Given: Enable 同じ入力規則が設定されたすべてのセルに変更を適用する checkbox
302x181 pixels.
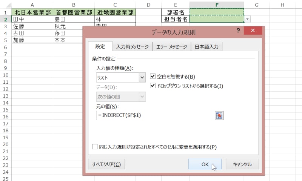Looking at the screenshot, I should [95, 147].
